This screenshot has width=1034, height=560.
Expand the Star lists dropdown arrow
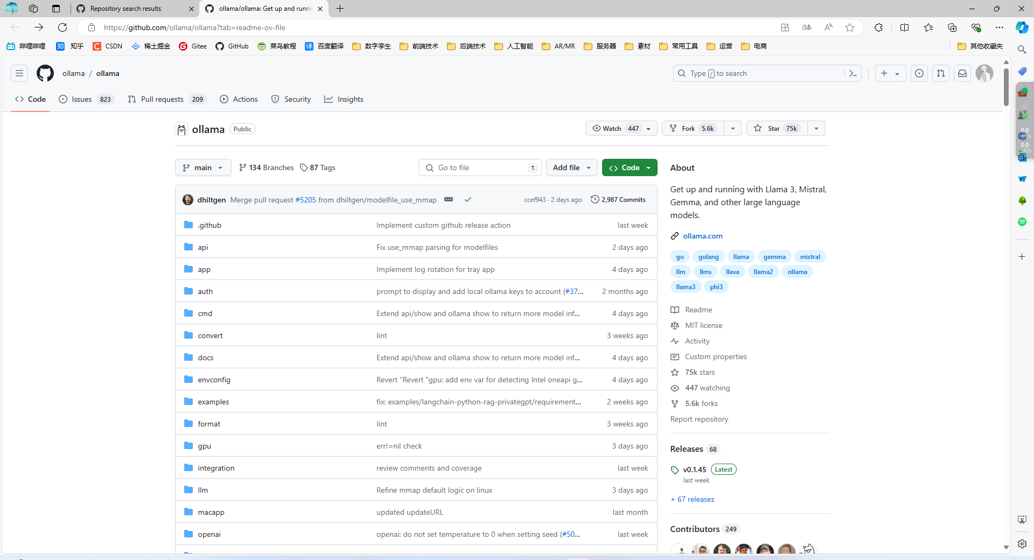pyautogui.click(x=816, y=128)
